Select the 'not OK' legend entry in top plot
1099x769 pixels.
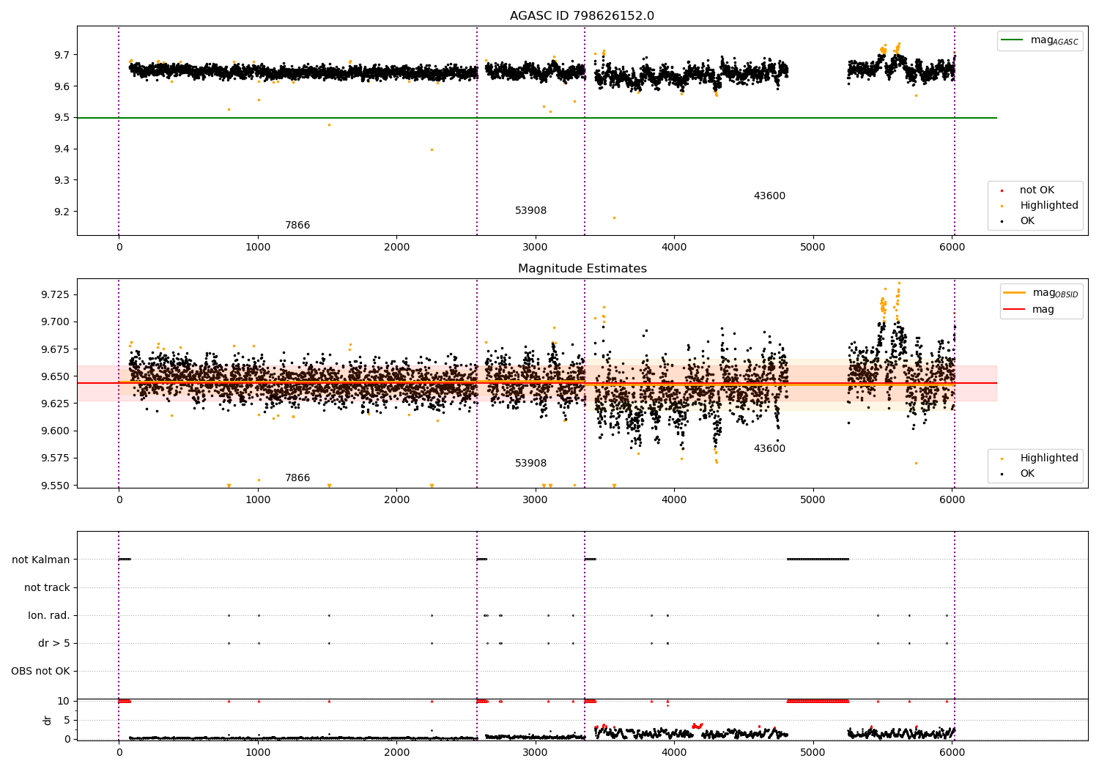(x=1037, y=190)
